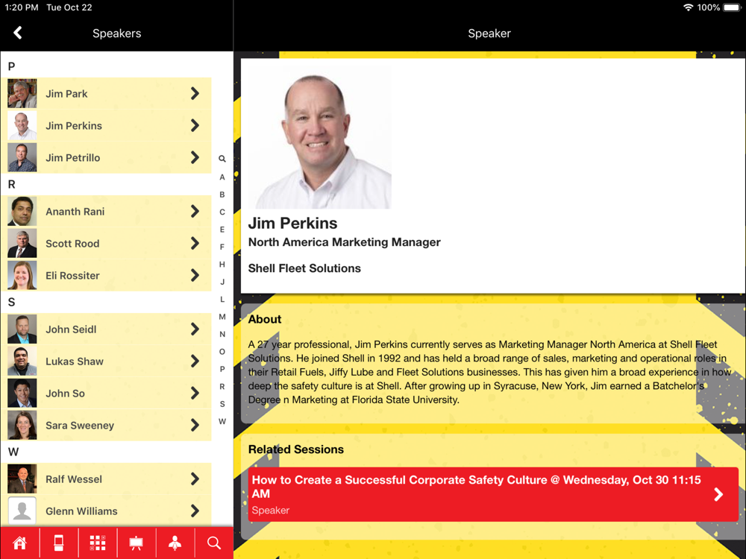Viewport: 746px width, 559px height.
Task: Open Jim Perkins row chevron
Action: click(x=195, y=125)
